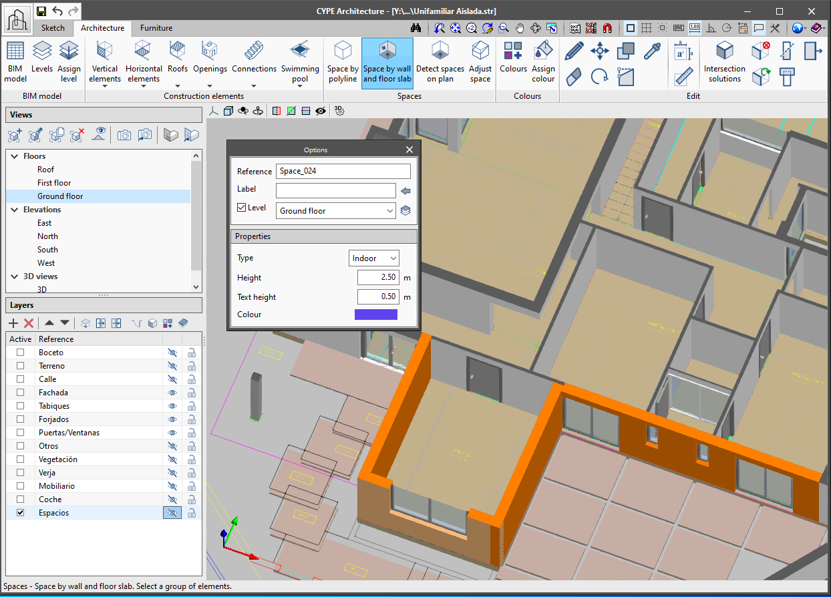Undo the last action
The height and width of the screenshot is (597, 831).
point(57,11)
